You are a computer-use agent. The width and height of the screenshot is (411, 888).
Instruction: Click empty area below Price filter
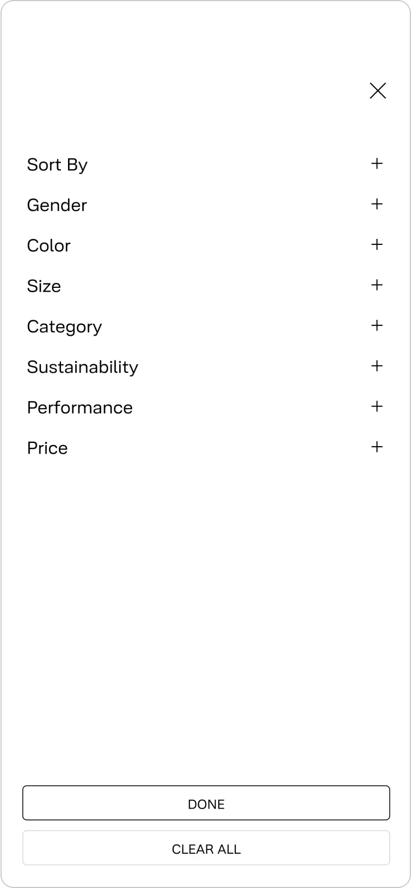tap(206, 615)
